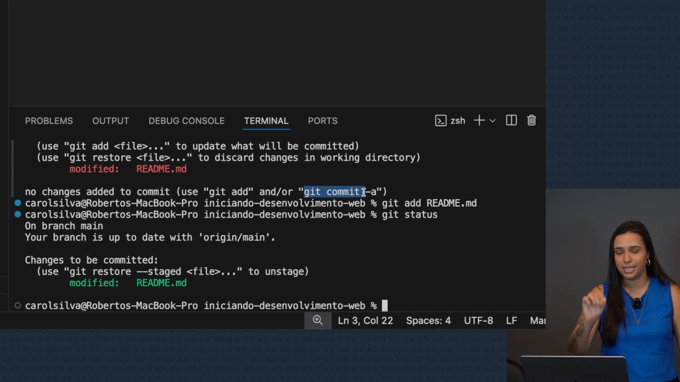Image resolution: width=680 pixels, height=382 pixels.
Task: Click the terminal cursor at prompt end
Action: click(385, 306)
